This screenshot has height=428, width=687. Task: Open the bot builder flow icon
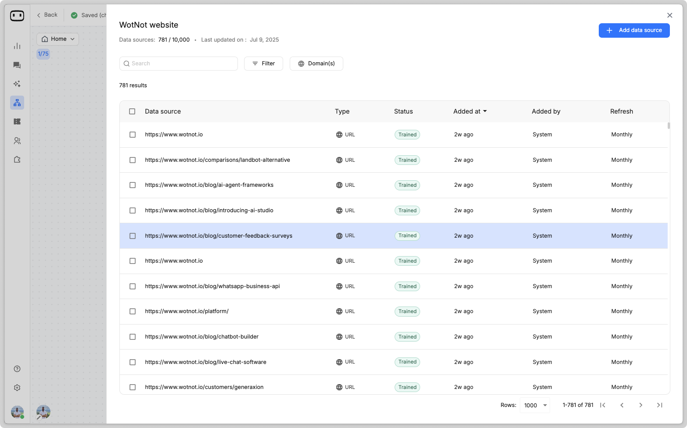[17, 103]
